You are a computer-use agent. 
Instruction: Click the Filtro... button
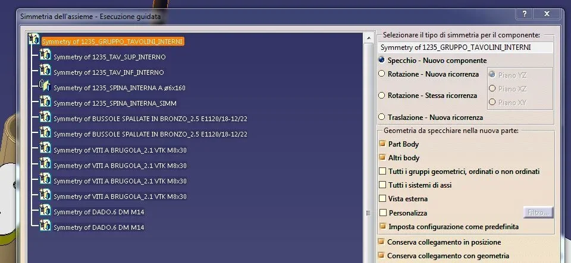click(x=538, y=213)
